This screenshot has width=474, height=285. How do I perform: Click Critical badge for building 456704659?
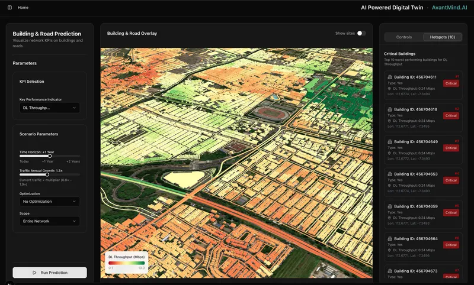[x=451, y=213]
